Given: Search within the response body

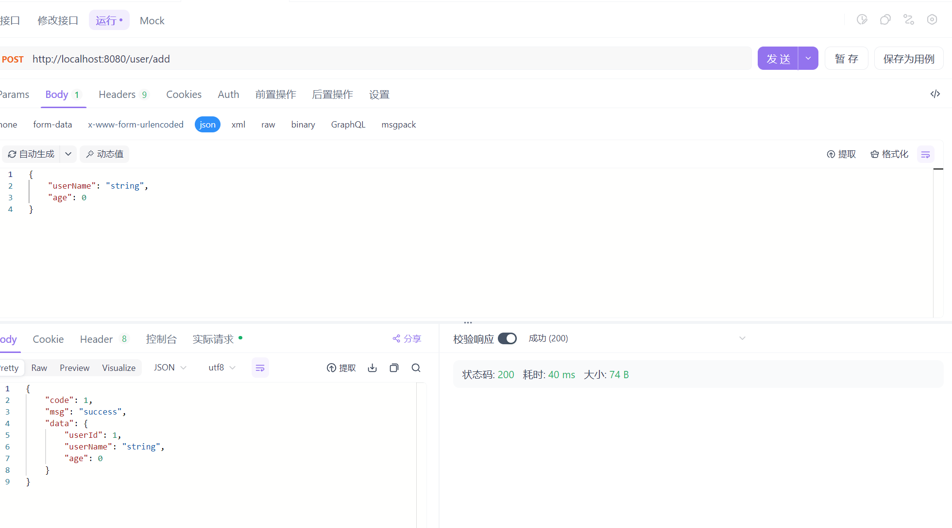Looking at the screenshot, I should point(416,368).
